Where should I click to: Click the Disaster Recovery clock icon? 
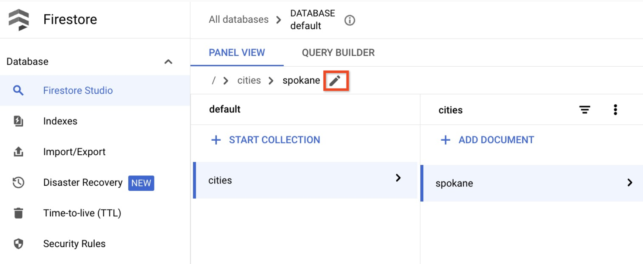[19, 183]
